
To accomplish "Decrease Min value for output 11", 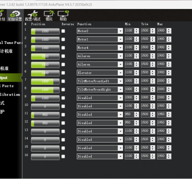I will pos(137,116).
